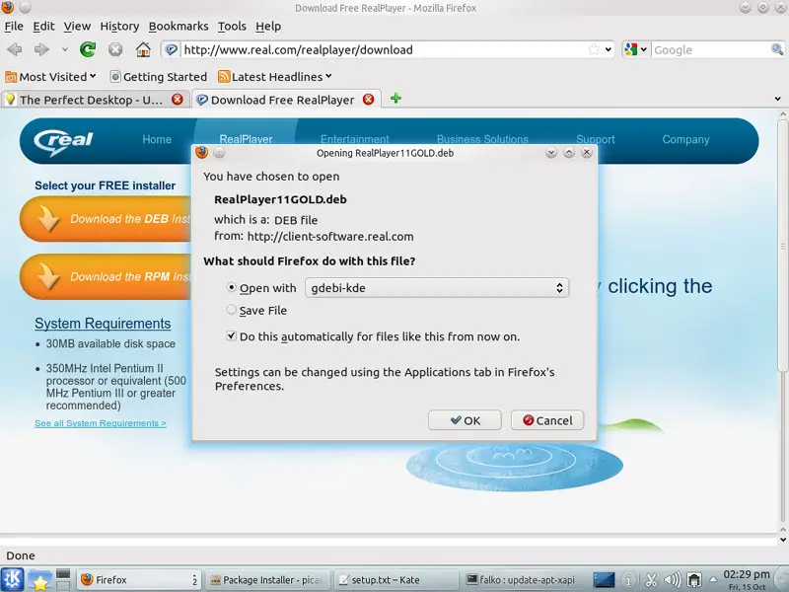Image resolution: width=789 pixels, height=592 pixels.
Task: Expand the Latest Headlines feed dropdown
Action: (x=275, y=77)
